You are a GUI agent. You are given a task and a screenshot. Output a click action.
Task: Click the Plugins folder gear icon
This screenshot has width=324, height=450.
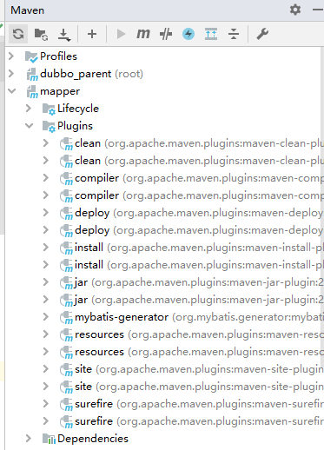[x=49, y=127]
